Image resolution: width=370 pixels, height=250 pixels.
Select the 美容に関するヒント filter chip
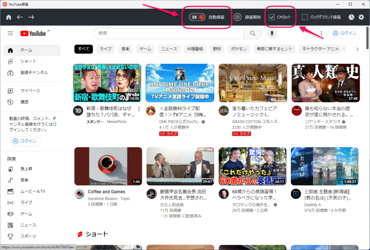[x=274, y=49]
